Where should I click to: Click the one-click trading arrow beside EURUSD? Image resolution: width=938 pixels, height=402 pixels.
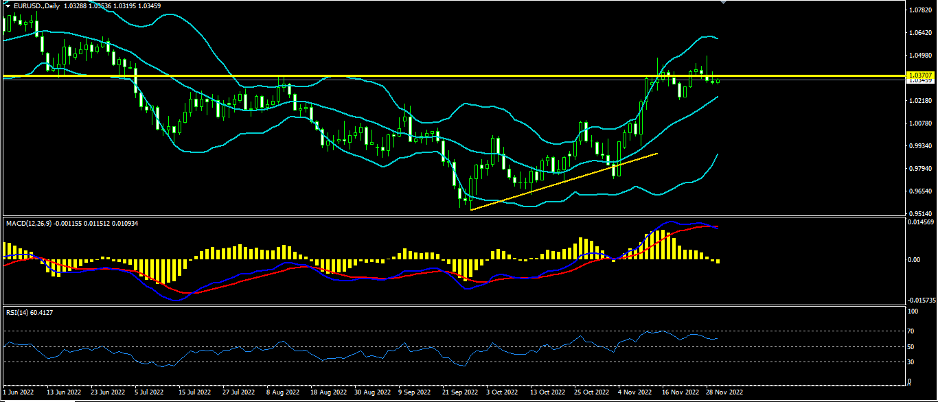click(8, 5)
